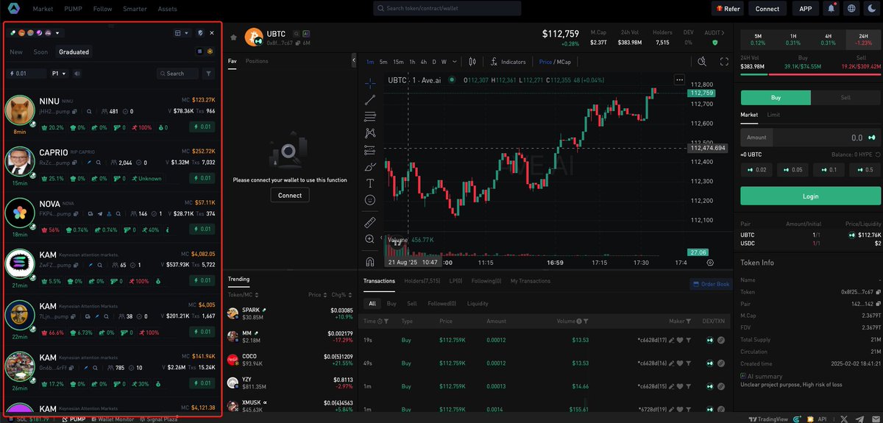Select the 15m timeframe
The image size is (883, 423).
tap(398, 62)
